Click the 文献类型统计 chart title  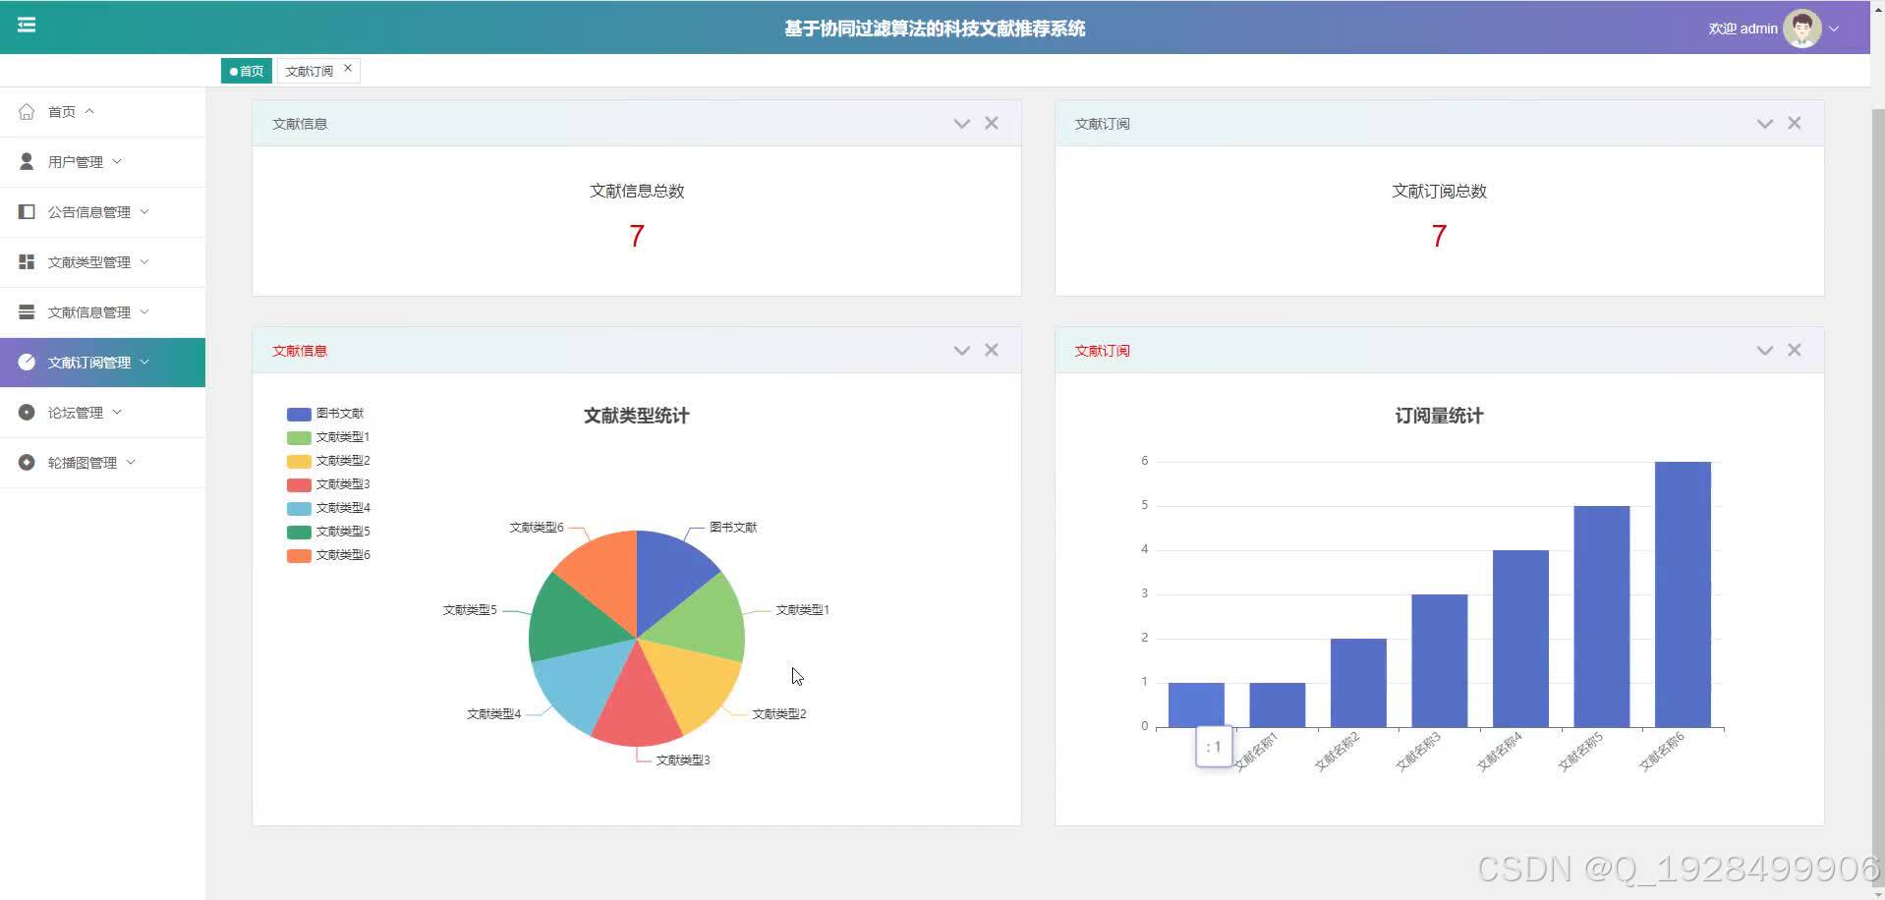tap(637, 416)
